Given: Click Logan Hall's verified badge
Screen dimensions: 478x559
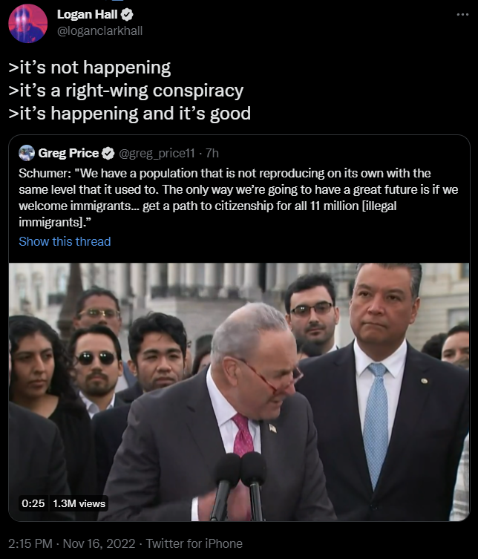Looking at the screenshot, I should 127,15.
